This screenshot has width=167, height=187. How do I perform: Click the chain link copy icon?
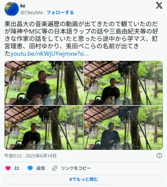tap(55, 168)
